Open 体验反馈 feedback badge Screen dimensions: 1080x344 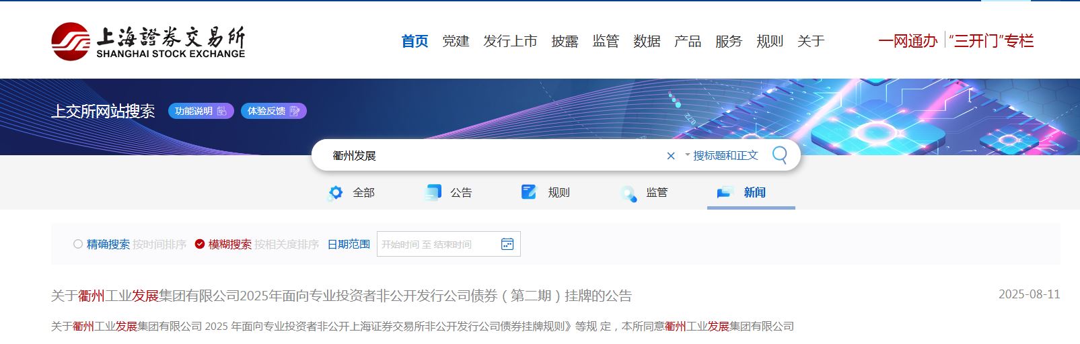pos(273,111)
